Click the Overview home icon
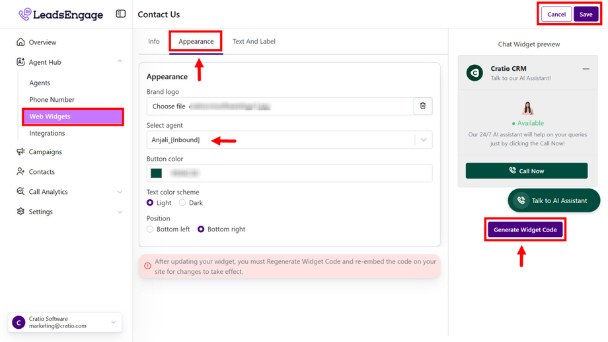Screen dimensions: 608x342 (x=20, y=42)
